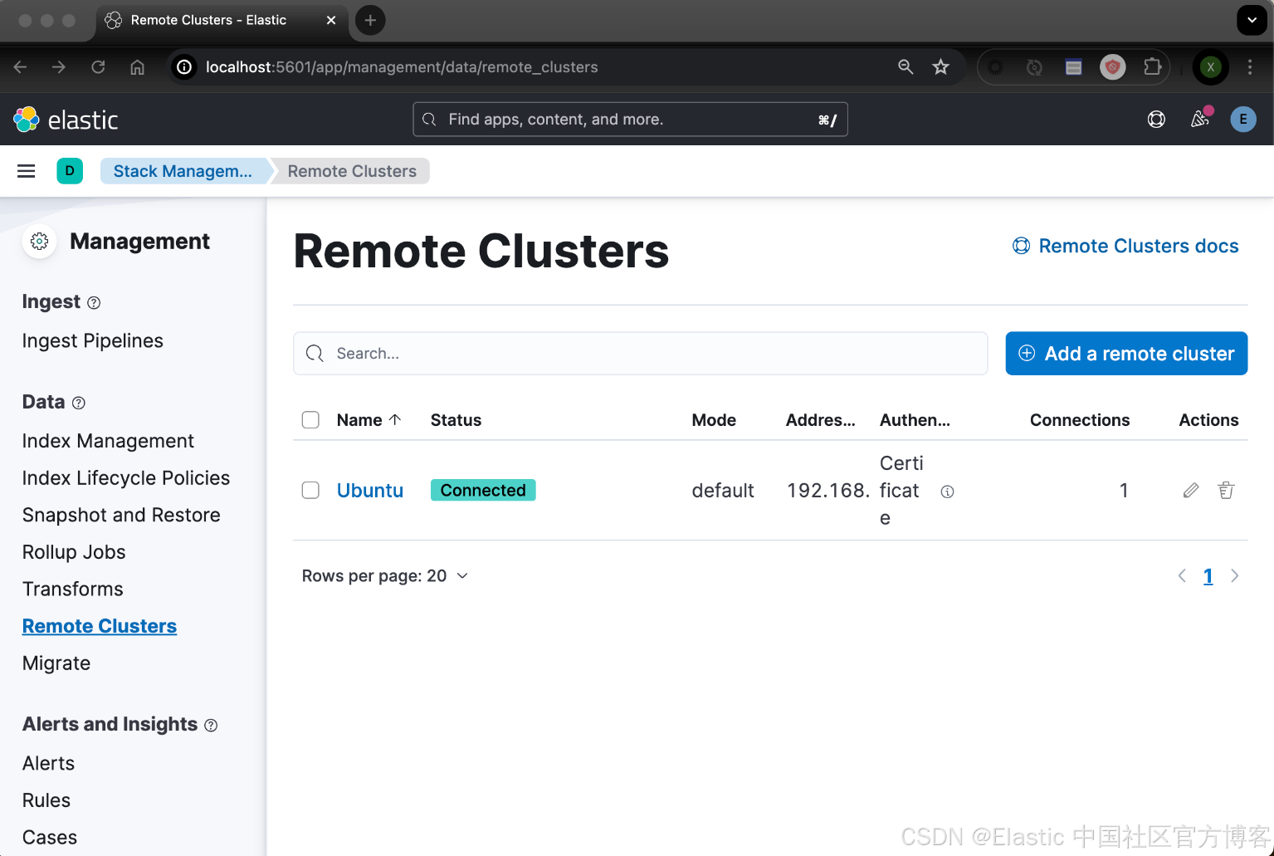
Task: Go to page 1 of results
Action: click(1208, 576)
